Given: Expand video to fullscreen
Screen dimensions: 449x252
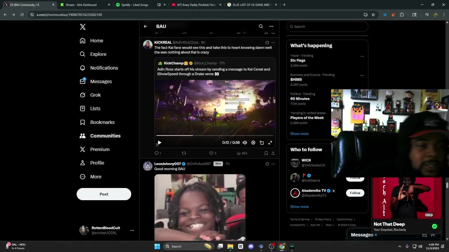Looking at the screenshot, I should [x=270, y=143].
